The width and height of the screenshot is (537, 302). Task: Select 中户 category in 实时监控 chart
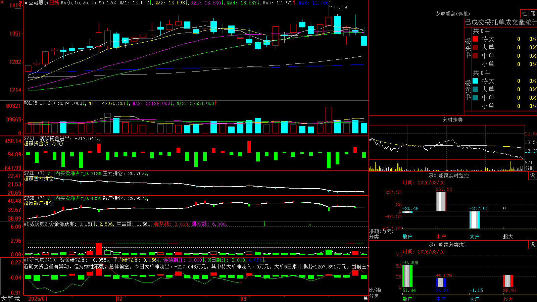441,237
